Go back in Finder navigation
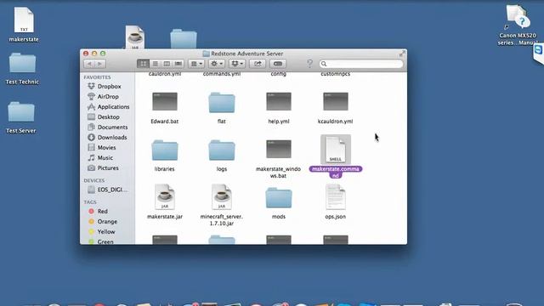 coord(89,64)
